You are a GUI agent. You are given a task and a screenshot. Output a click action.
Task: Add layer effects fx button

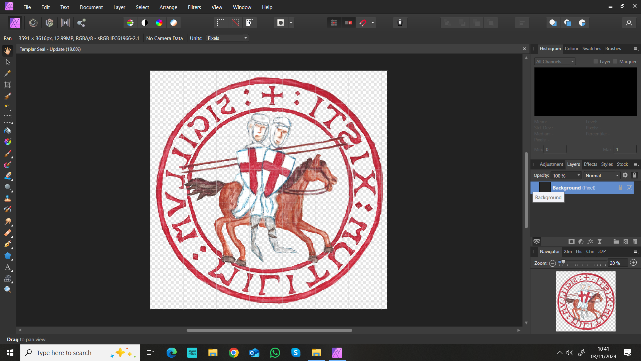[x=590, y=242]
